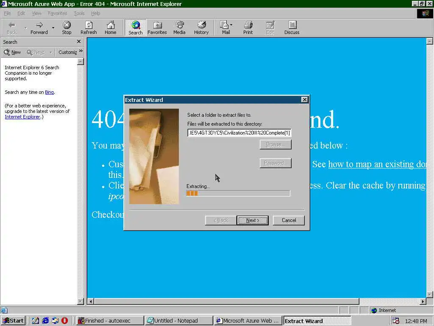The image size is (434, 326).
Task: Select Extract Wizard taskbar button
Action: [317, 321]
